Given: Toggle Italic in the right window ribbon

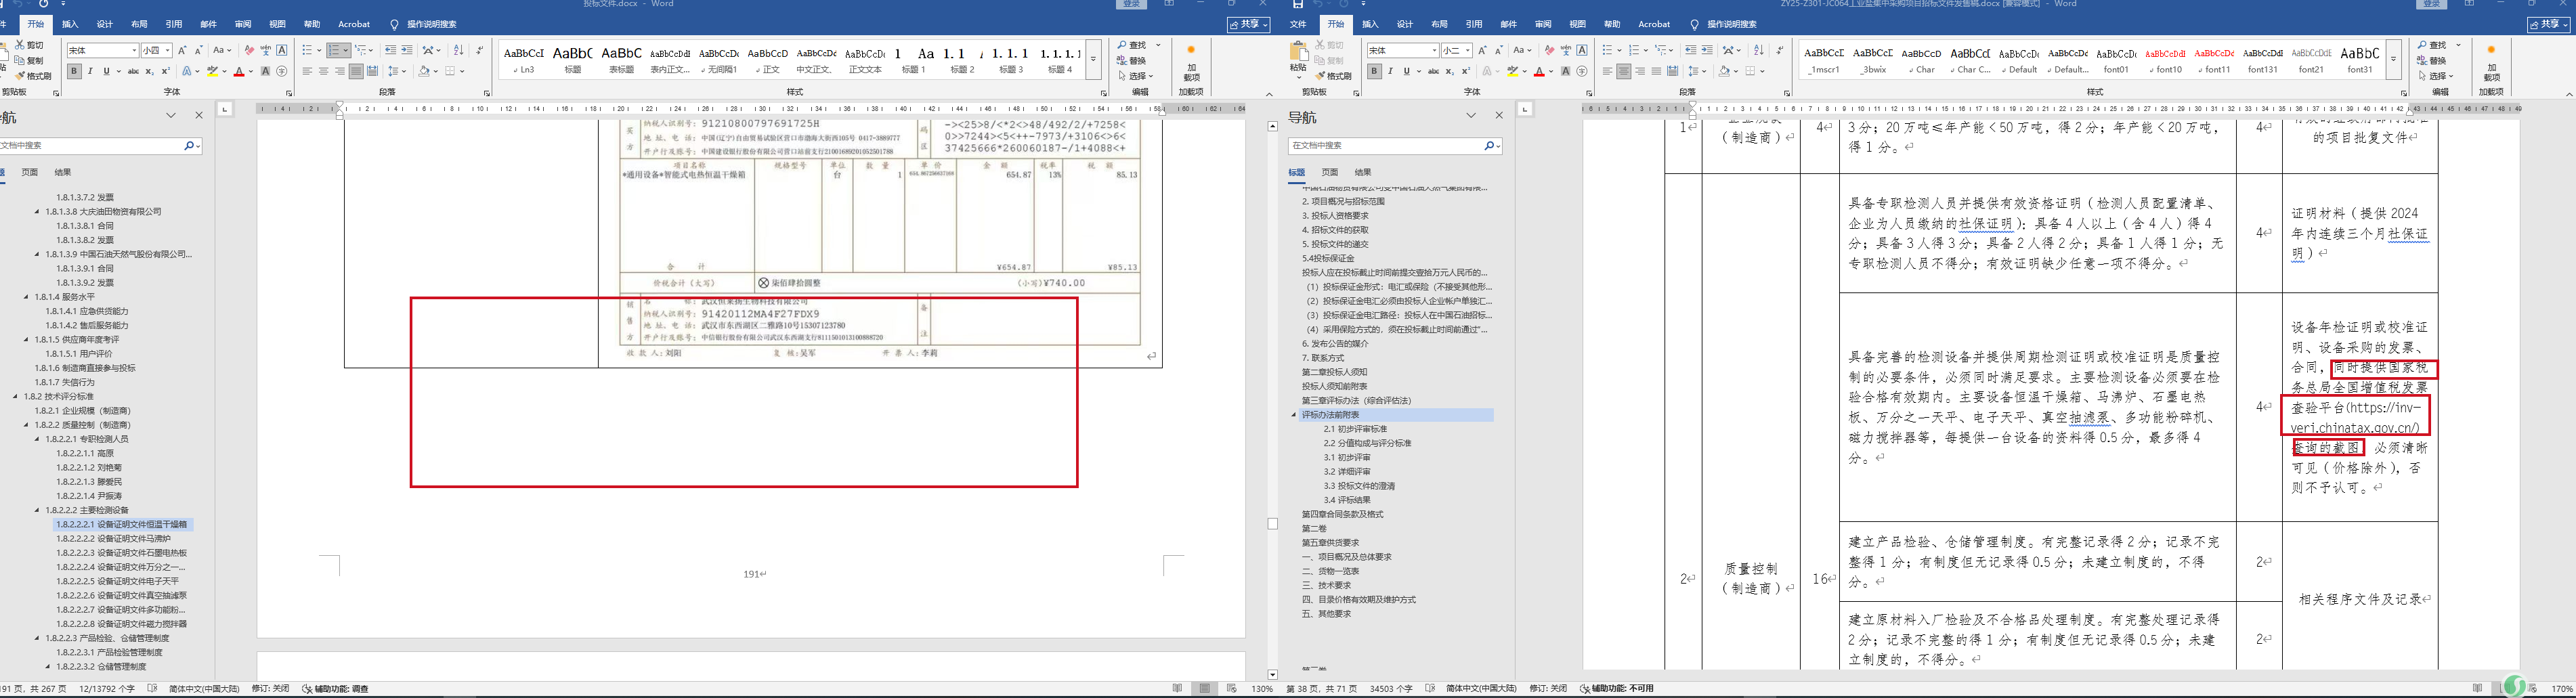Looking at the screenshot, I should click(x=1390, y=72).
